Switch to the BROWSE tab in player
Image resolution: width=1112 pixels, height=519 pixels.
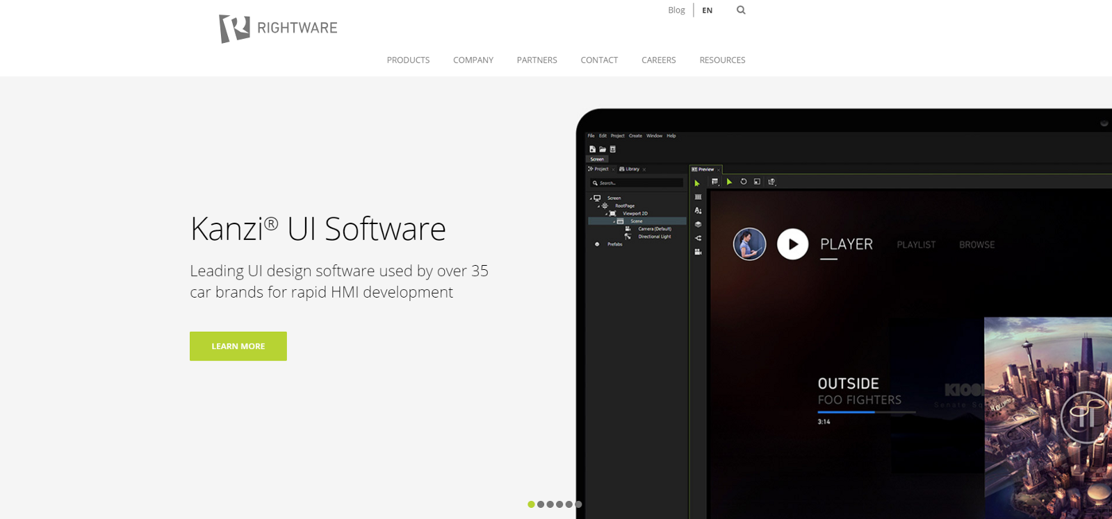(977, 245)
